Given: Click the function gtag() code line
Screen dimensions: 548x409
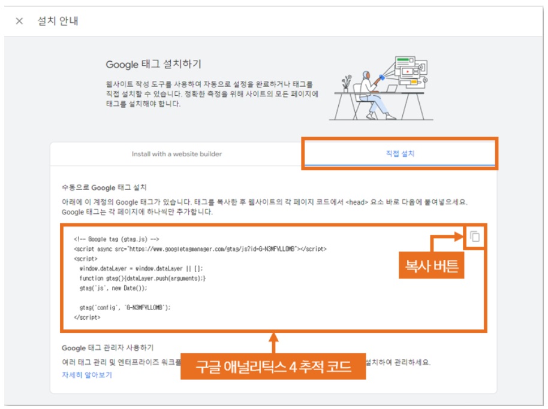Looking at the screenshot, I should (142, 278).
